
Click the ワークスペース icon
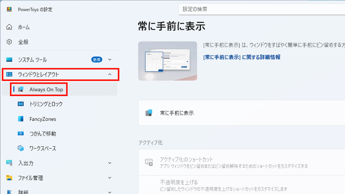(21, 148)
